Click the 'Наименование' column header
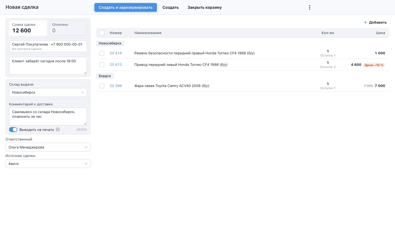This screenshot has height=247, width=395. [x=148, y=33]
